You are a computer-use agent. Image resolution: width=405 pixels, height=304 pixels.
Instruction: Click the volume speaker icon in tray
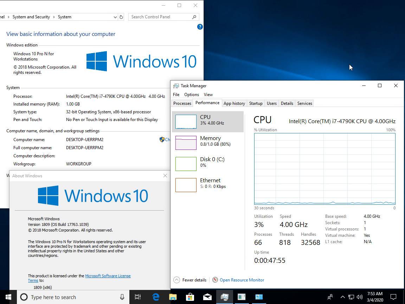(x=360, y=297)
